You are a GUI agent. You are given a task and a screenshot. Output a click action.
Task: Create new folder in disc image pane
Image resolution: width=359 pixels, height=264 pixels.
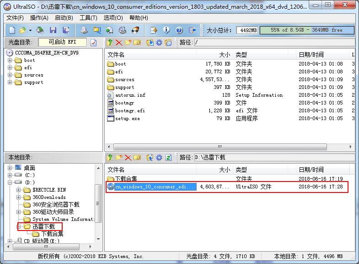[x=128, y=43]
